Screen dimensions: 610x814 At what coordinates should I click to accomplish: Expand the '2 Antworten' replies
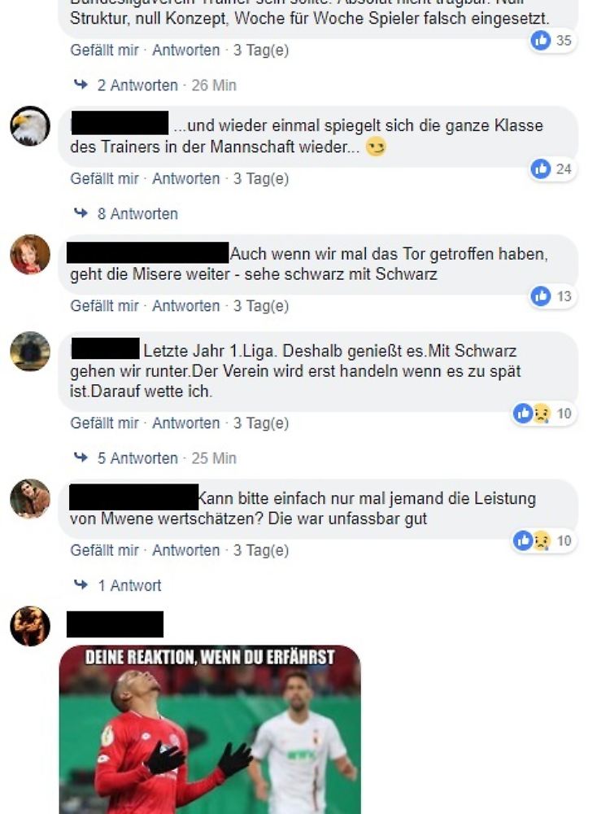137,85
